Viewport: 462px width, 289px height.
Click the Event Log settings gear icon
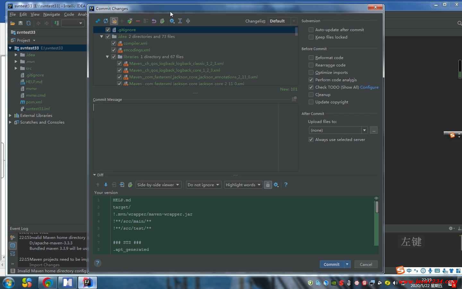(451, 228)
